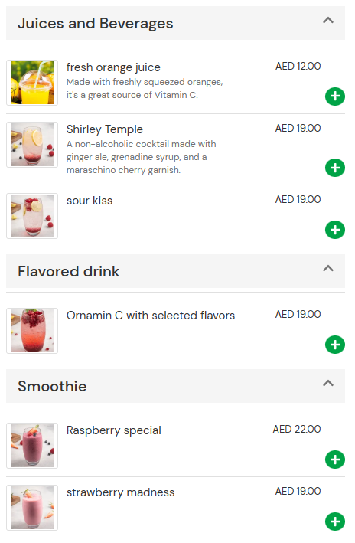Add strawberry madness smoothie to cart
Viewport: 355px width, 543px height.
(x=334, y=522)
